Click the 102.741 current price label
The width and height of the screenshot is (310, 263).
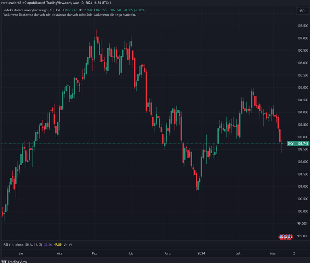click(302, 143)
